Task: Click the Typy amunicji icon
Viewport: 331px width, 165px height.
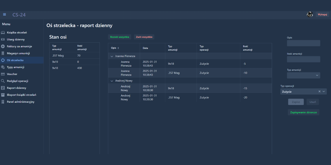Action: click(x=3, y=67)
